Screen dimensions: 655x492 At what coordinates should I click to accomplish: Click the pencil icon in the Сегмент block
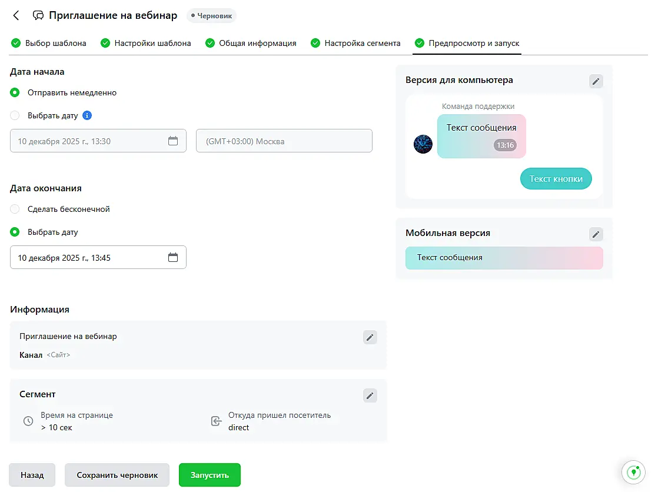tap(370, 395)
